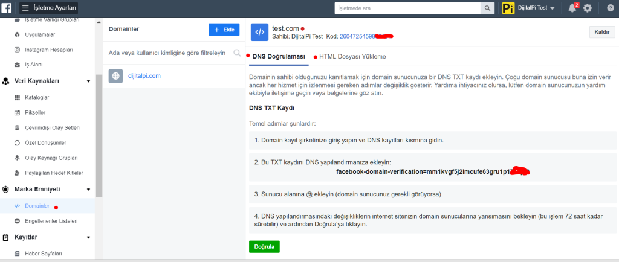Click the help question mark icon
The image size is (619, 262).
click(x=611, y=8)
